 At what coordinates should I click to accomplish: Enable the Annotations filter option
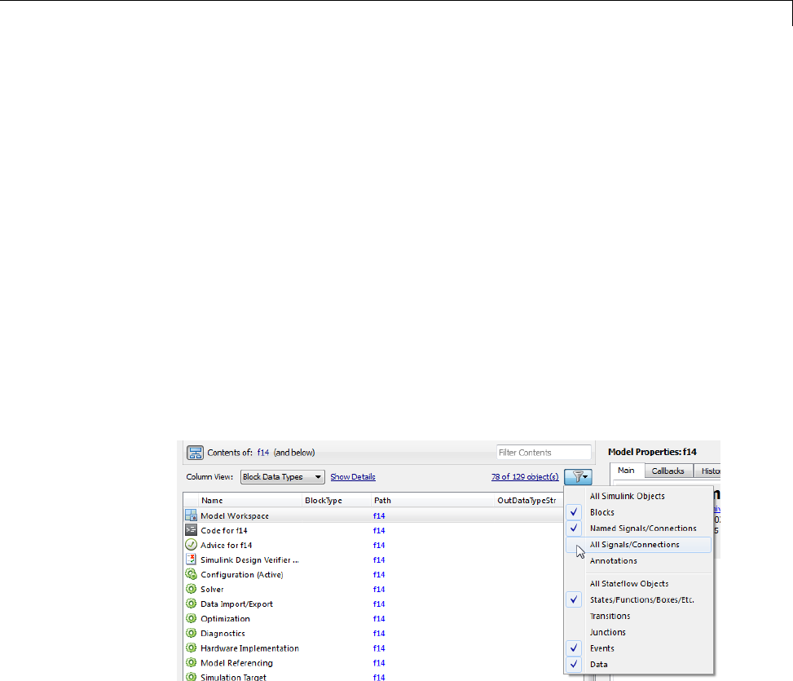638,560
